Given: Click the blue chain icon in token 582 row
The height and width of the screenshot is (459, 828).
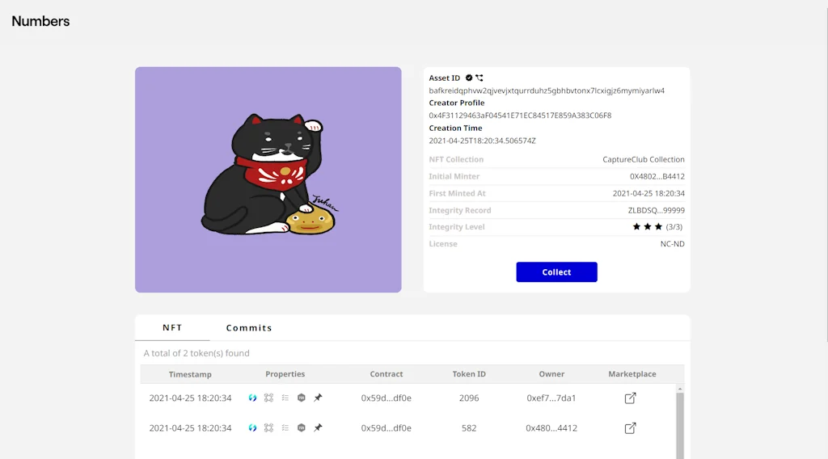Looking at the screenshot, I should [x=252, y=427].
